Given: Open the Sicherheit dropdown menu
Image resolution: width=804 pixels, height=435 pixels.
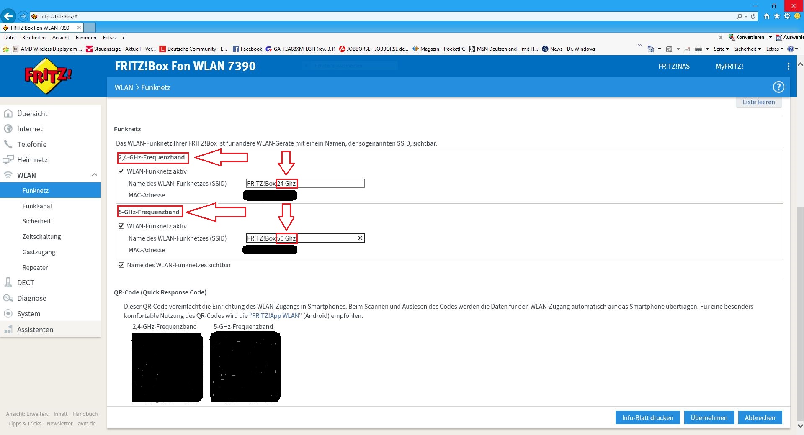Looking at the screenshot, I should pyautogui.click(x=747, y=49).
